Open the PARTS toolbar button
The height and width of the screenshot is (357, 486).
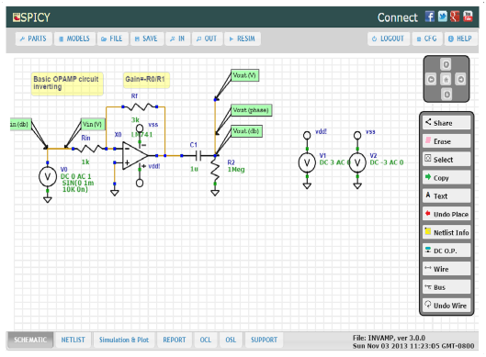33,39
